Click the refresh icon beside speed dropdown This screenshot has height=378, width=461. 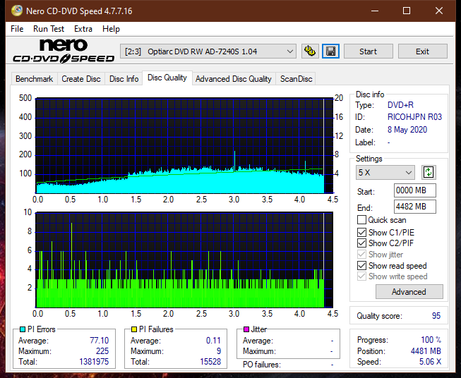pos(429,172)
